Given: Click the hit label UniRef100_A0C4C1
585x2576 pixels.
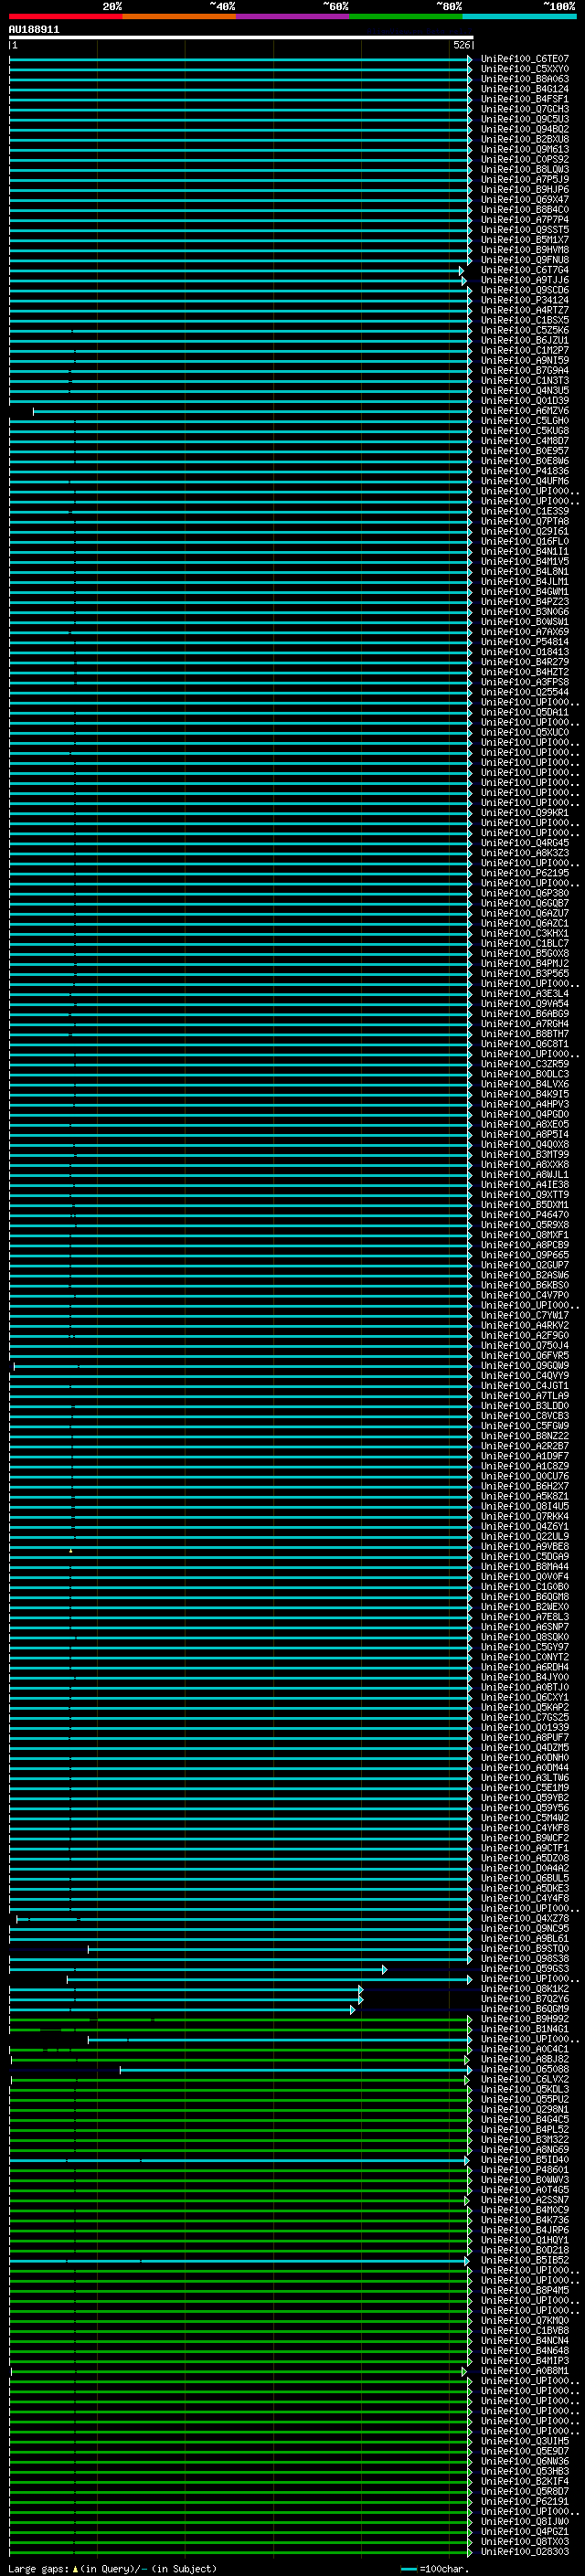Looking at the screenshot, I should pos(524,2049).
